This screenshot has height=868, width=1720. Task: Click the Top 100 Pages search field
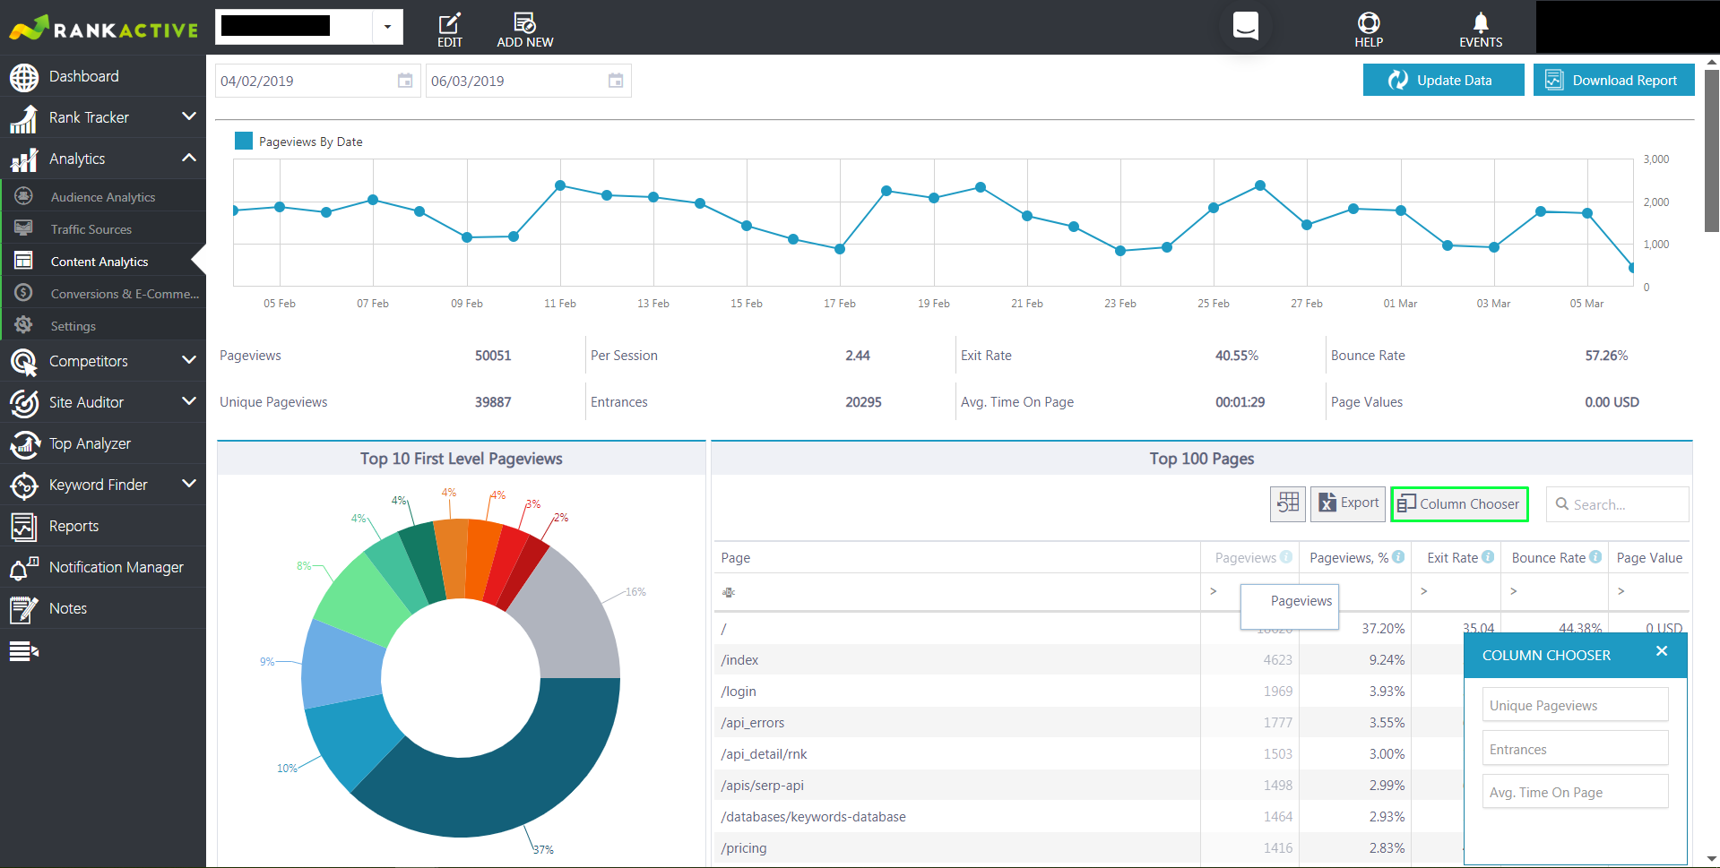point(1618,504)
